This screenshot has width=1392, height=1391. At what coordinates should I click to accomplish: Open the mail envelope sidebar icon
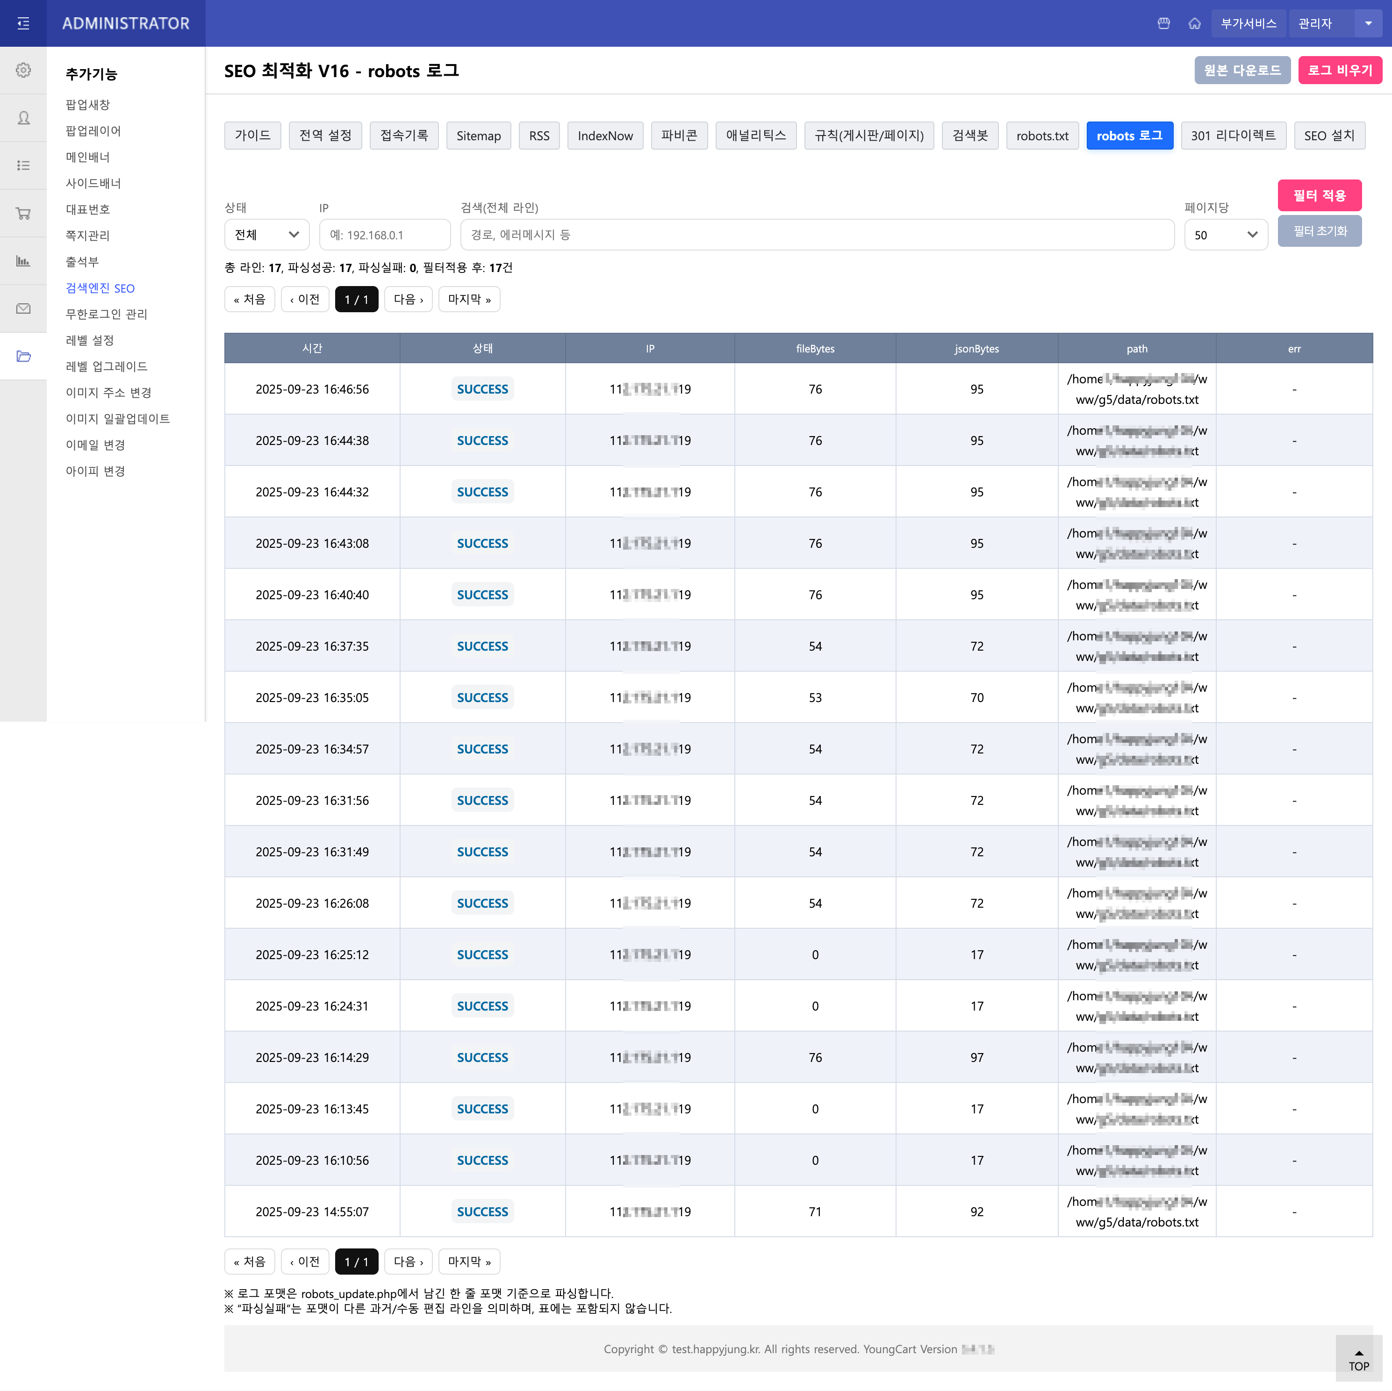(23, 308)
